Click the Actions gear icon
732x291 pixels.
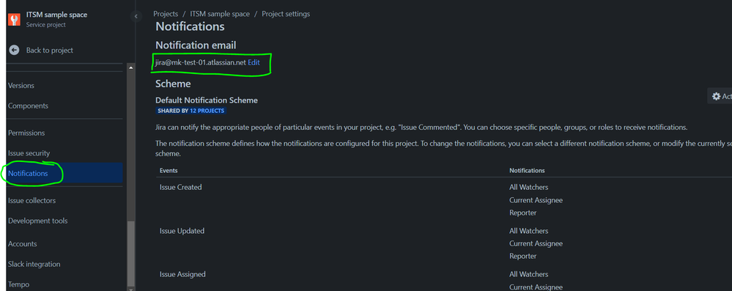(x=716, y=96)
